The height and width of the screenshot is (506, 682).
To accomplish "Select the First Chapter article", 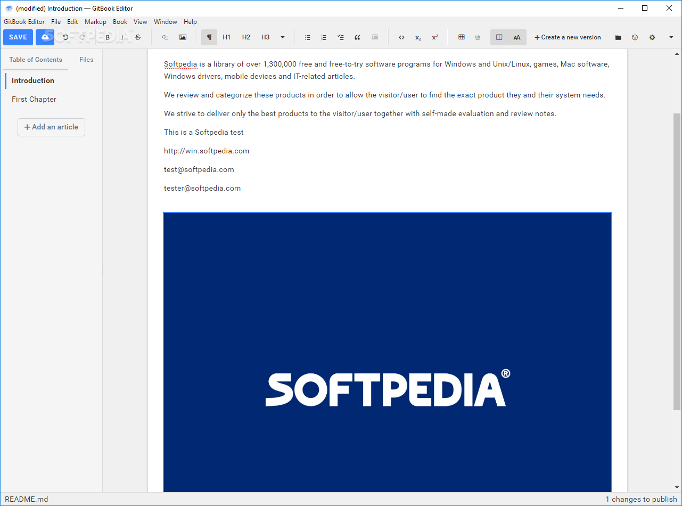I will (34, 99).
